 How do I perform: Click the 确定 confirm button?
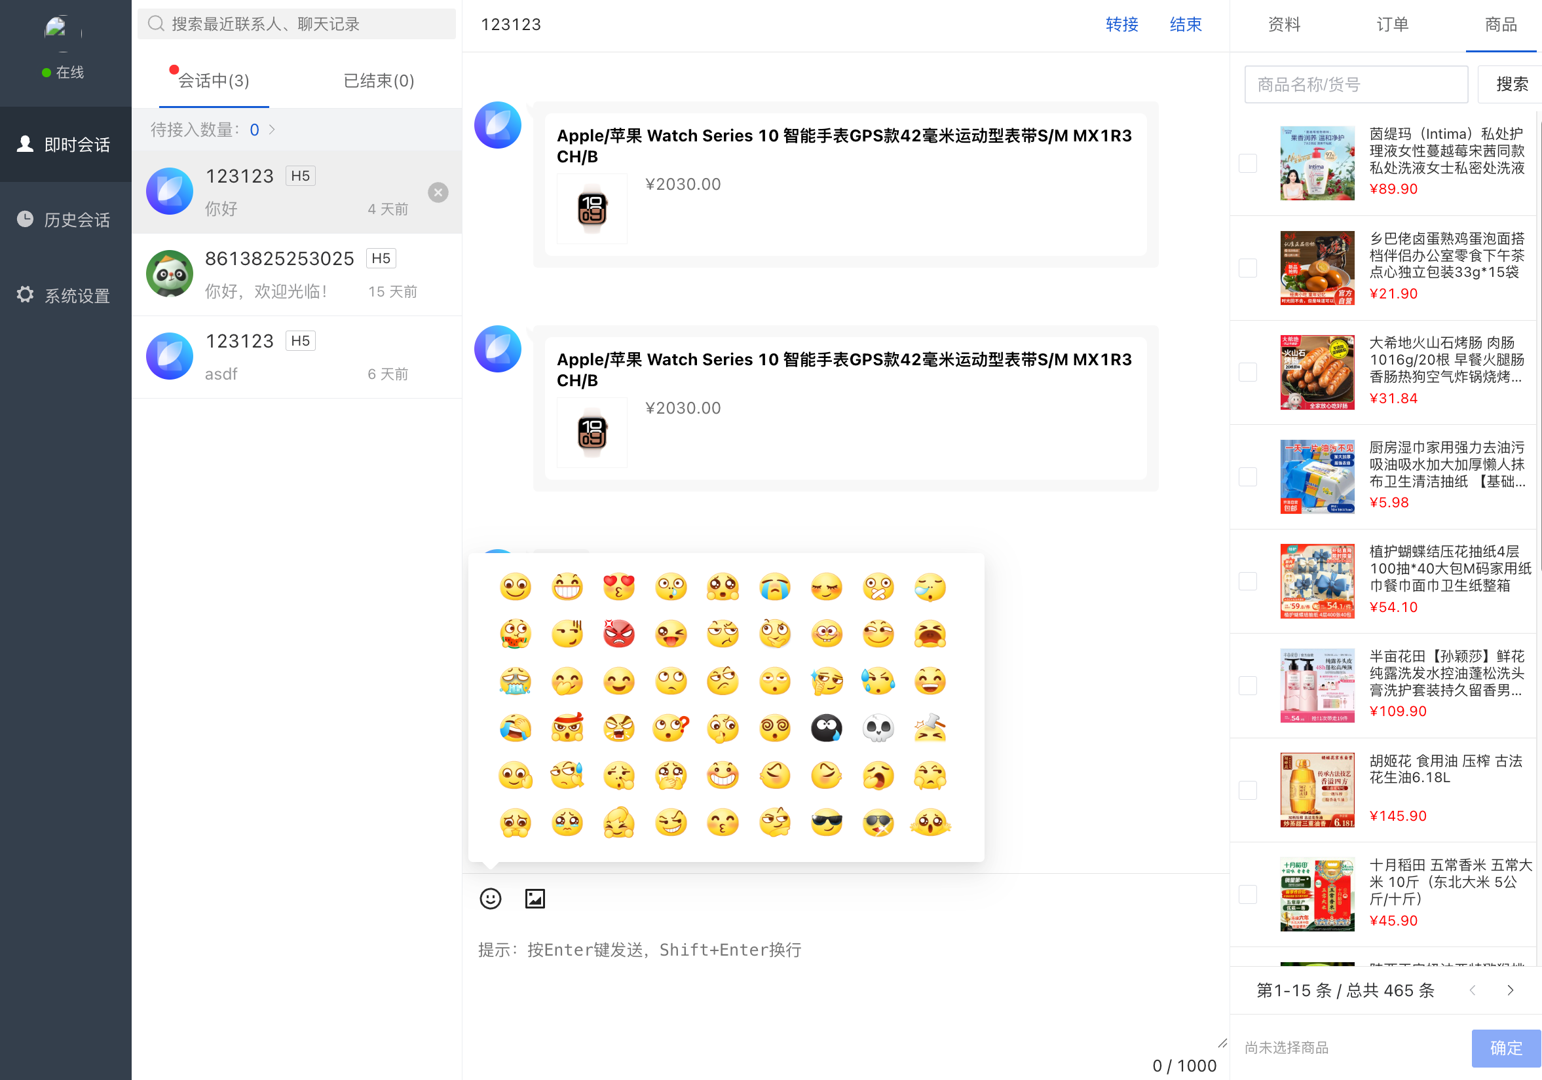pyautogui.click(x=1505, y=1048)
